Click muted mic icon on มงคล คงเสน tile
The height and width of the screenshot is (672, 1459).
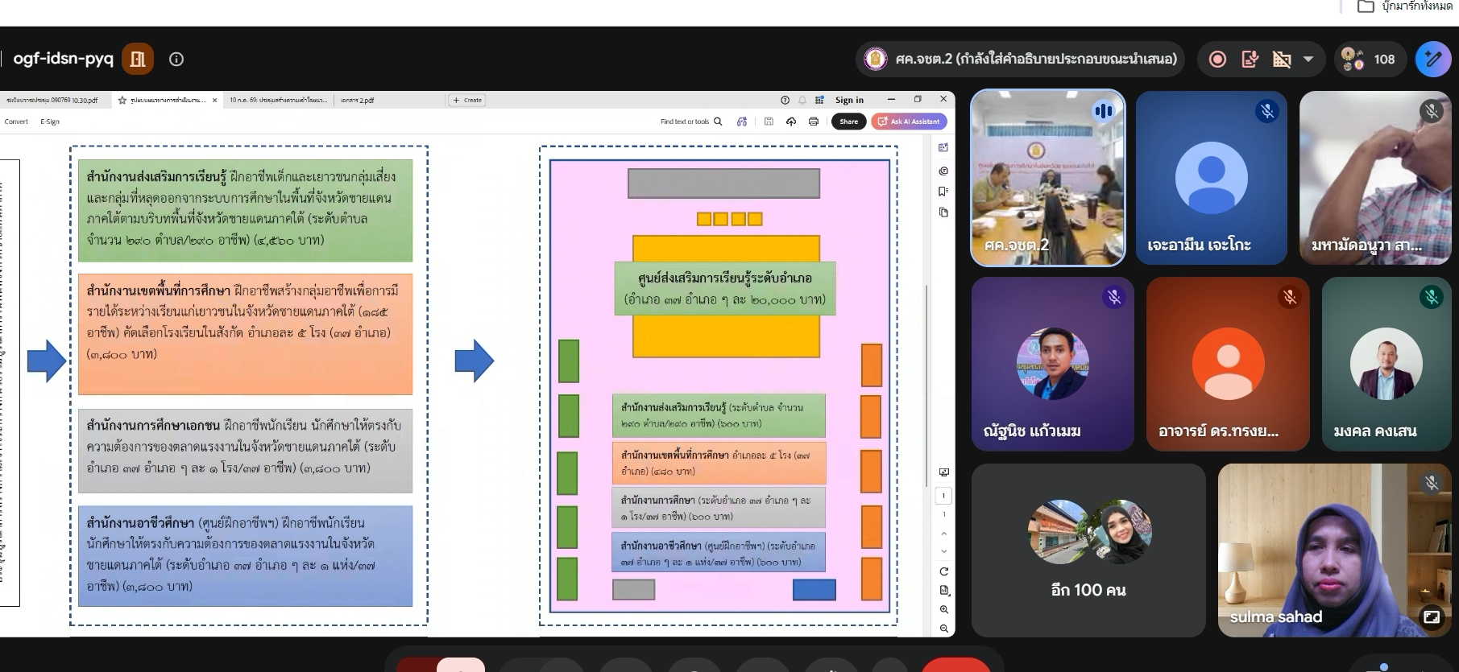tap(1432, 298)
